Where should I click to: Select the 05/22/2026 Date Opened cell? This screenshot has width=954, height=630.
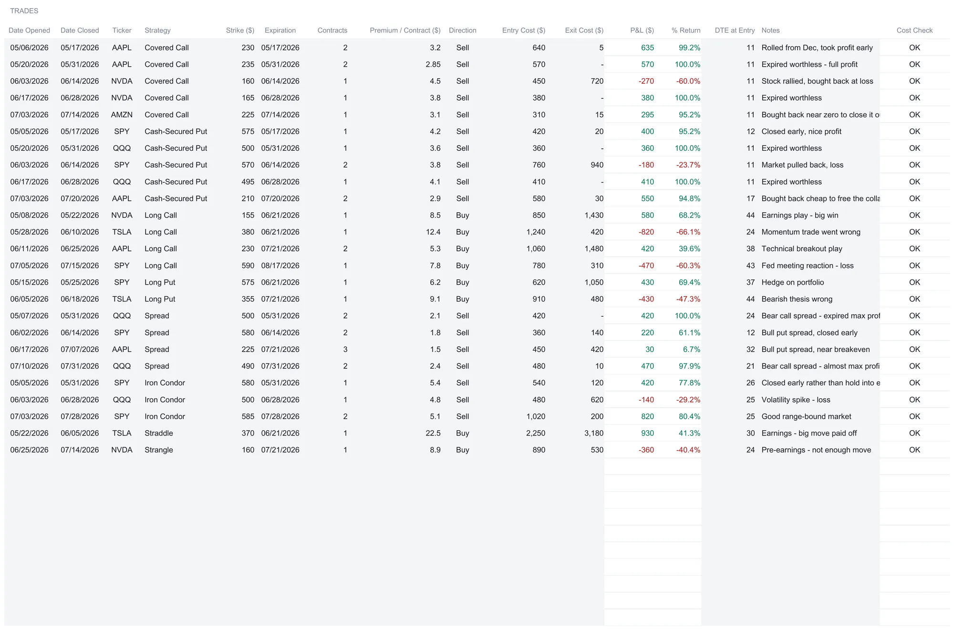[29, 433]
